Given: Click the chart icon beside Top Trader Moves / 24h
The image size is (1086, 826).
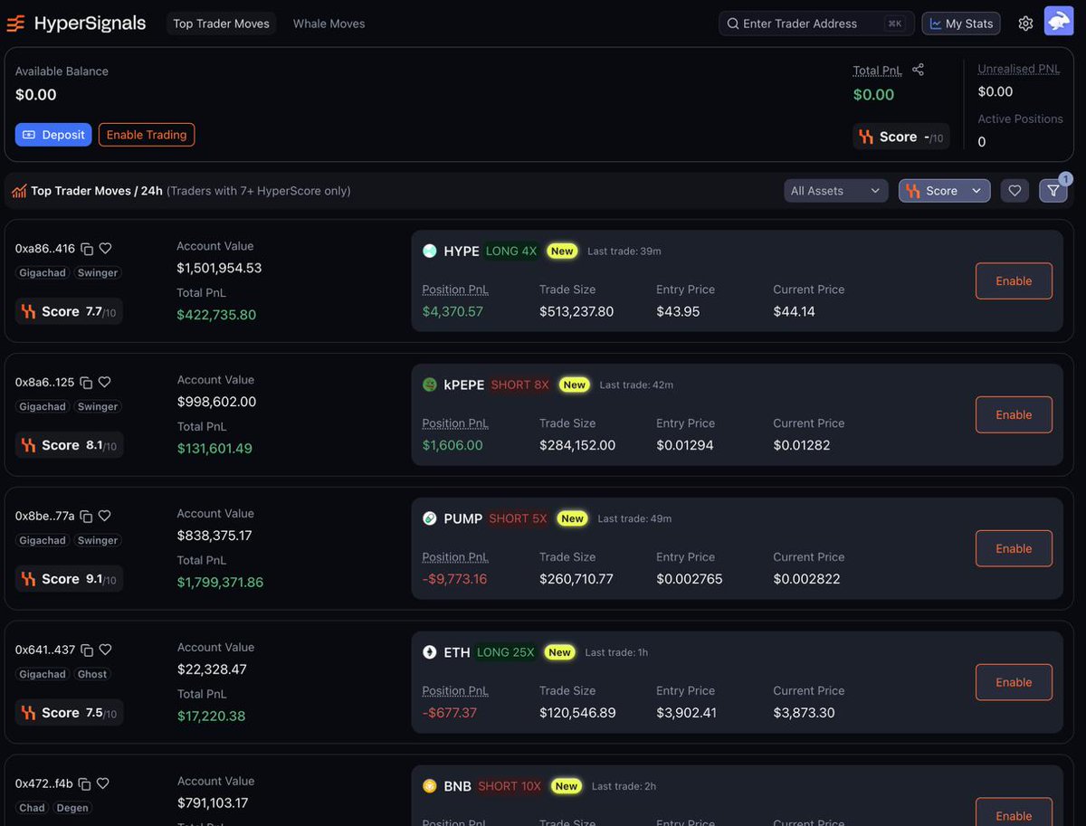Looking at the screenshot, I should click(19, 191).
